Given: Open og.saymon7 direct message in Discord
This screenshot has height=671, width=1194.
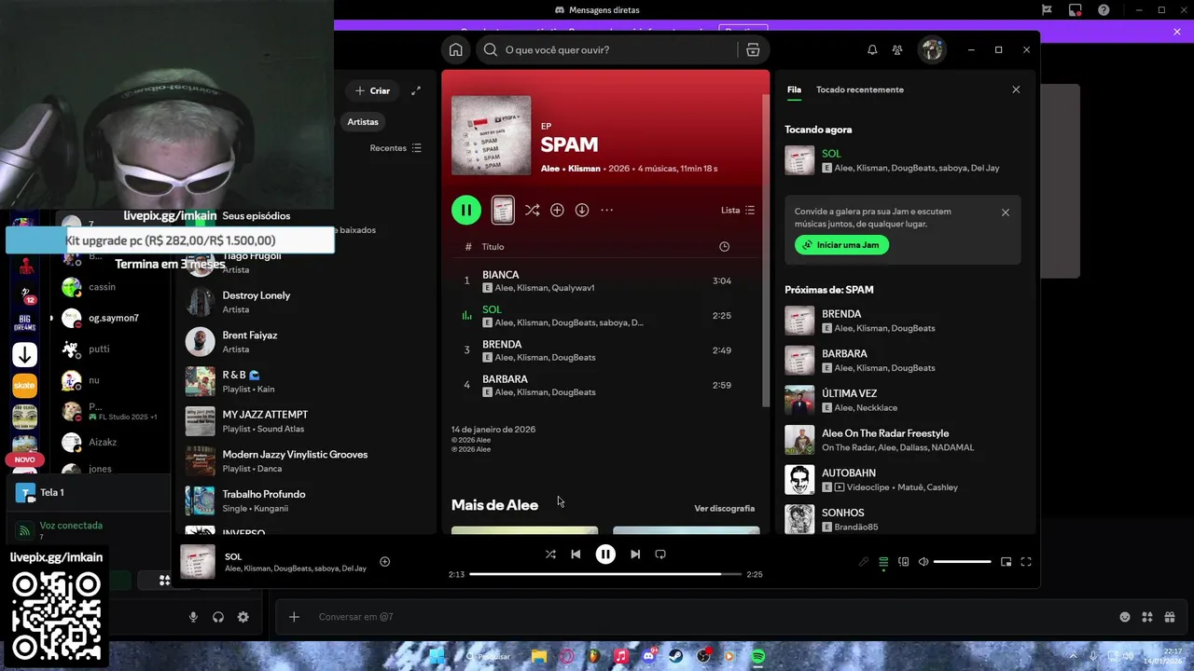Looking at the screenshot, I should pos(112,318).
